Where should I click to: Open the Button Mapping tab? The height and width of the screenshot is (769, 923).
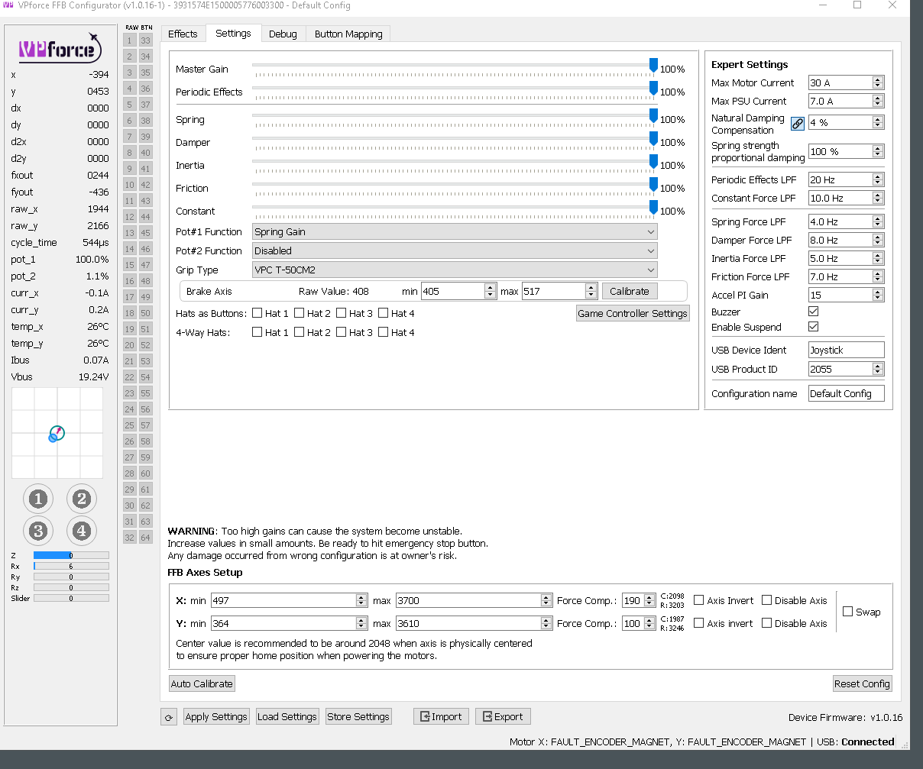point(348,34)
